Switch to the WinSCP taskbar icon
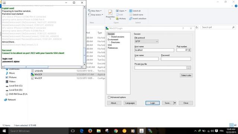 coord(150,131)
